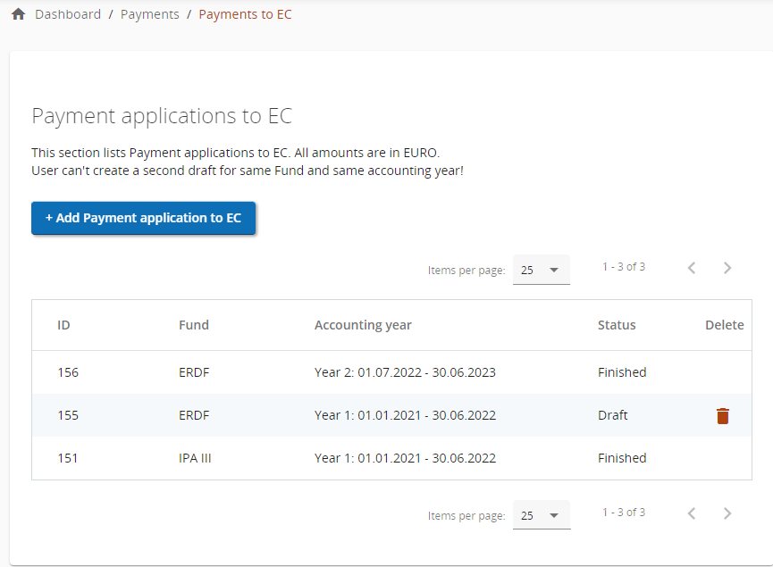Open payment application row ID 156
This screenshot has width=773, height=567.
tap(68, 372)
